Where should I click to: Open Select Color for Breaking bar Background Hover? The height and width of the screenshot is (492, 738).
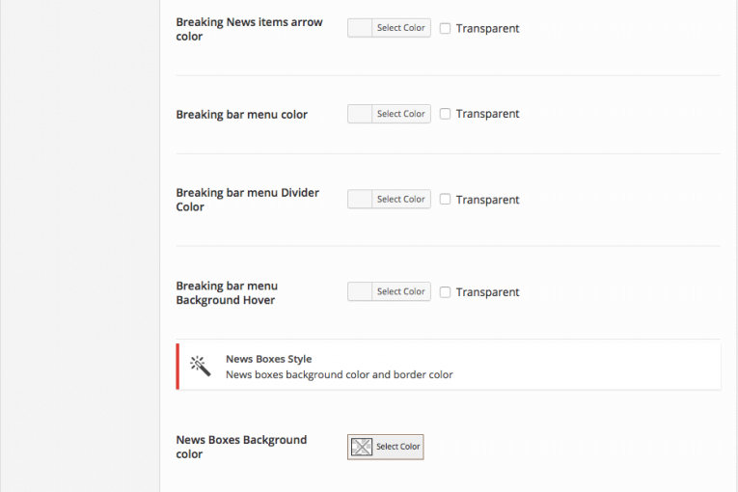[401, 291]
